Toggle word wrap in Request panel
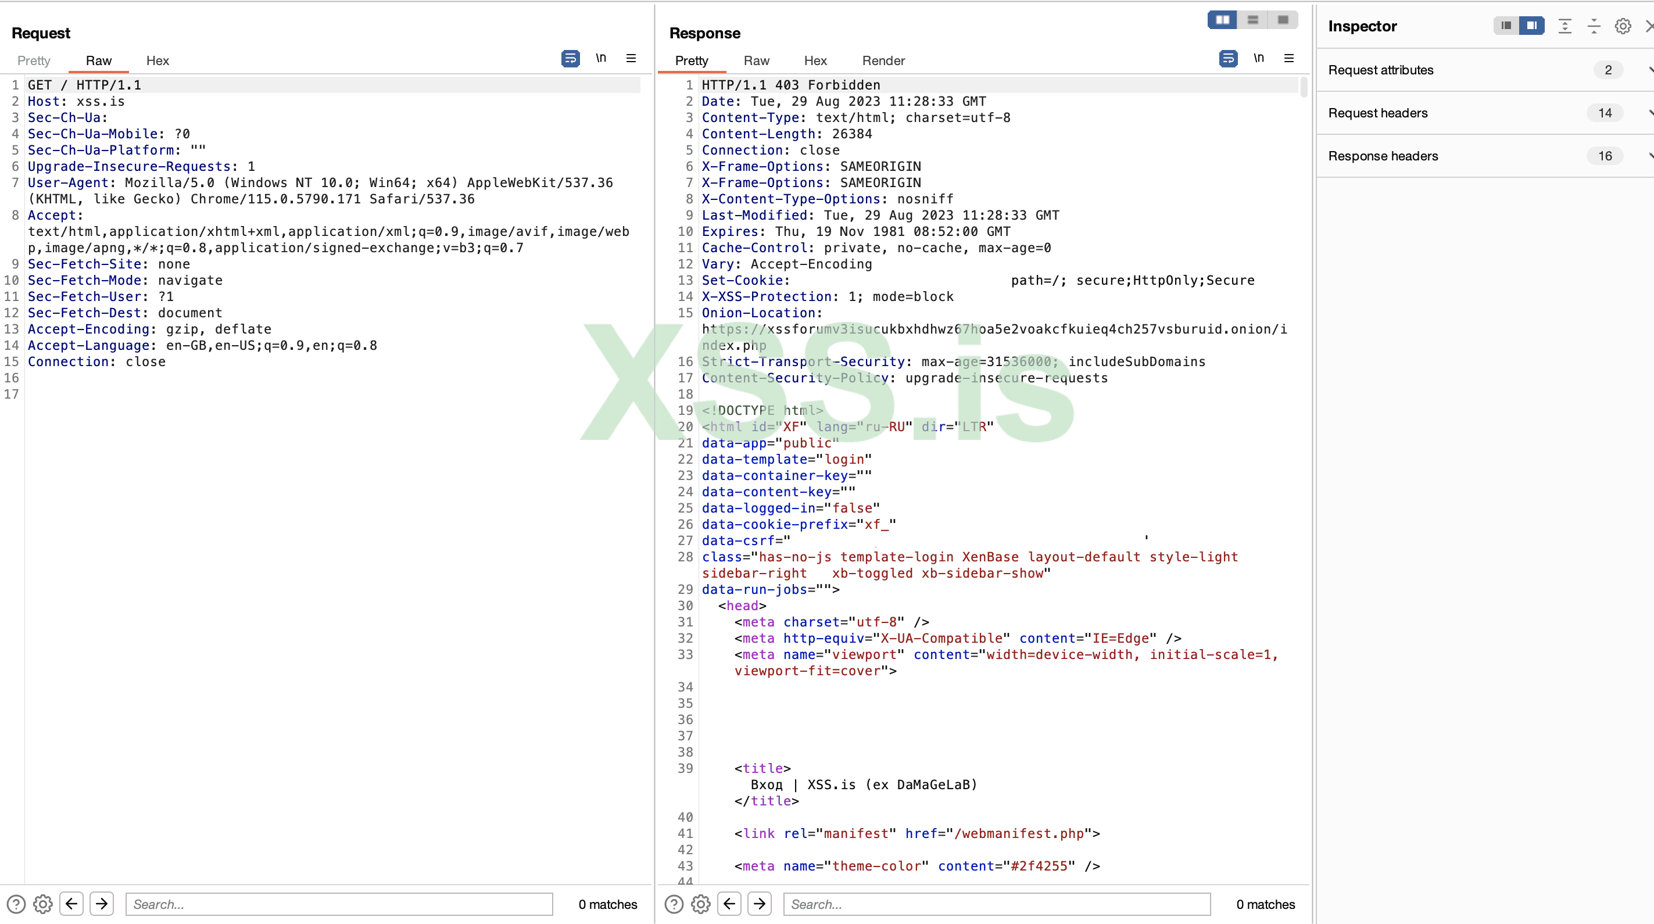 570,59
